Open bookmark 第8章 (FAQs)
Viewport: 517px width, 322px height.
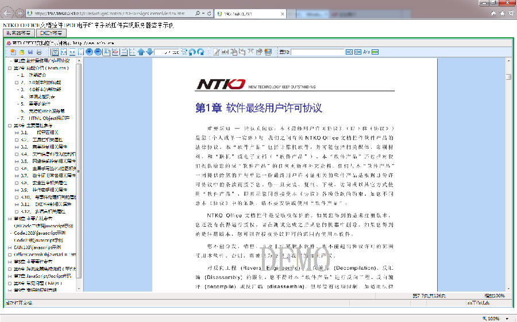(37, 283)
